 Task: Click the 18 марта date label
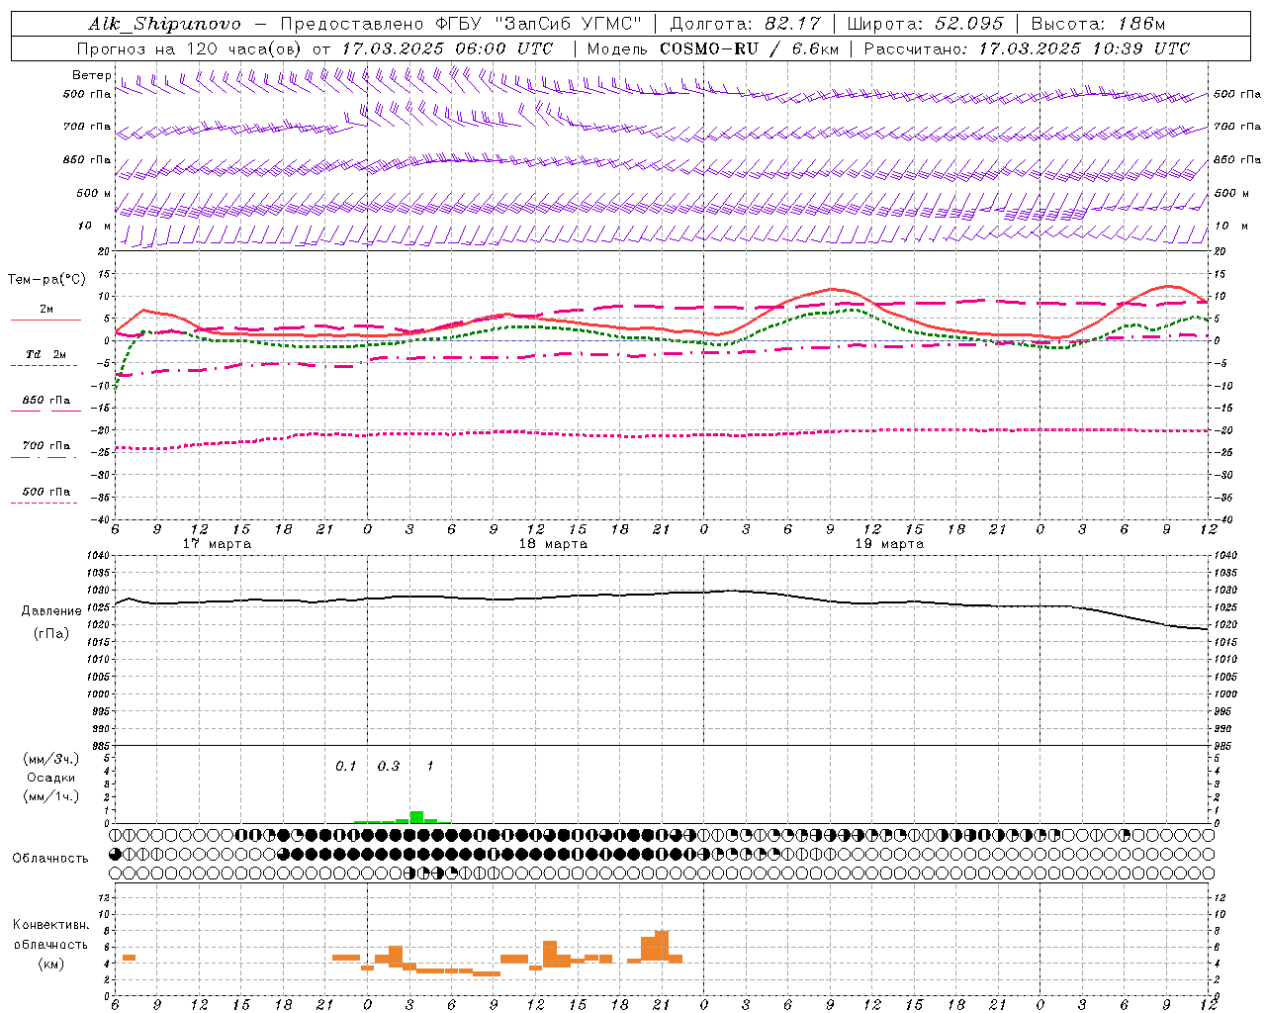point(553,544)
